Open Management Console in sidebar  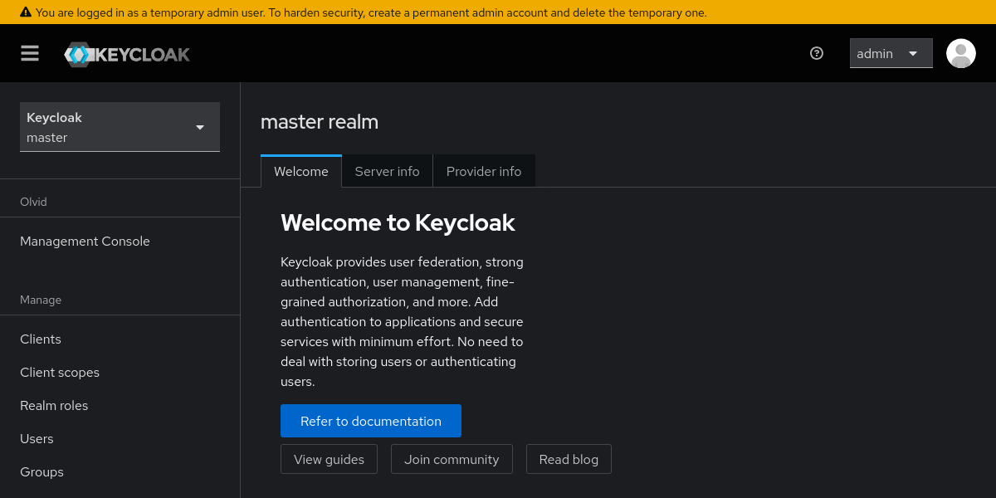pyautogui.click(x=120, y=242)
